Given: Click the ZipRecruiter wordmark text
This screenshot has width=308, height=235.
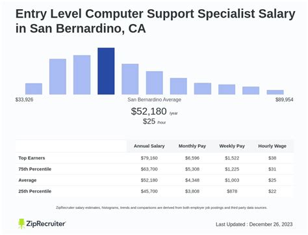Looking at the screenshot, I should [x=45, y=224].
